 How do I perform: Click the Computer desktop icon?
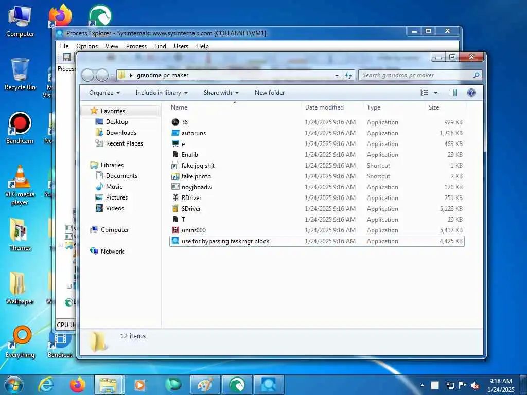(20, 21)
